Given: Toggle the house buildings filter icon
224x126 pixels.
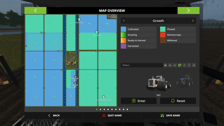Looking at the screenshot, I should coord(194,65).
